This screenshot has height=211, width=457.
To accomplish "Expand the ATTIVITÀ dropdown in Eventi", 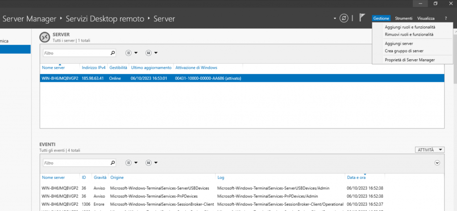I will pyautogui.click(x=429, y=150).
